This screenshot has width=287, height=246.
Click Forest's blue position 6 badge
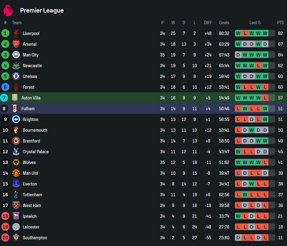(6, 87)
